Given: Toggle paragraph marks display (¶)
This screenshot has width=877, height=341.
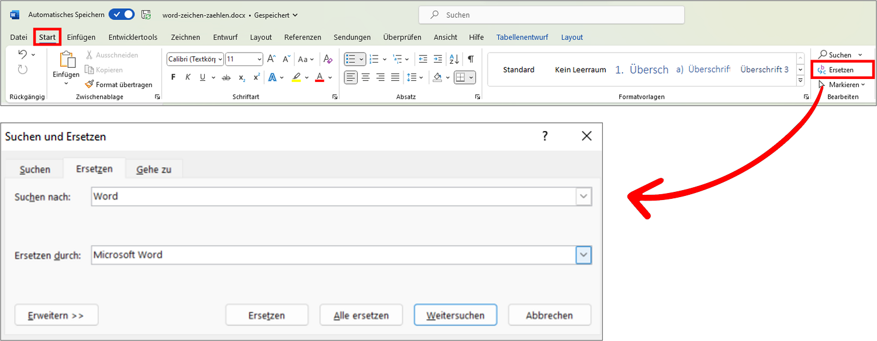Looking at the screenshot, I should pos(471,59).
